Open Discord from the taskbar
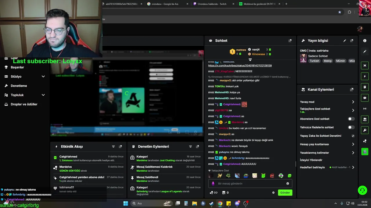This screenshot has width=371, height=208. coord(237,203)
